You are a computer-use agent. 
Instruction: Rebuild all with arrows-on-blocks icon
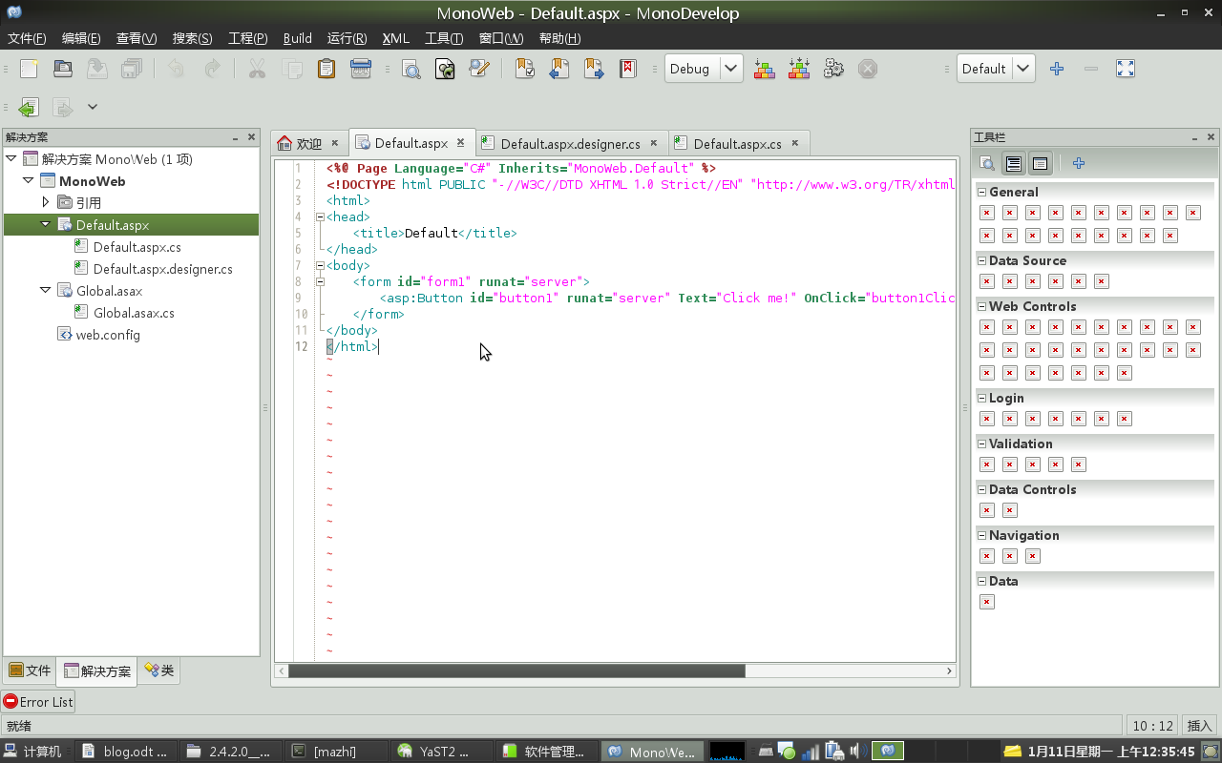pos(799,69)
